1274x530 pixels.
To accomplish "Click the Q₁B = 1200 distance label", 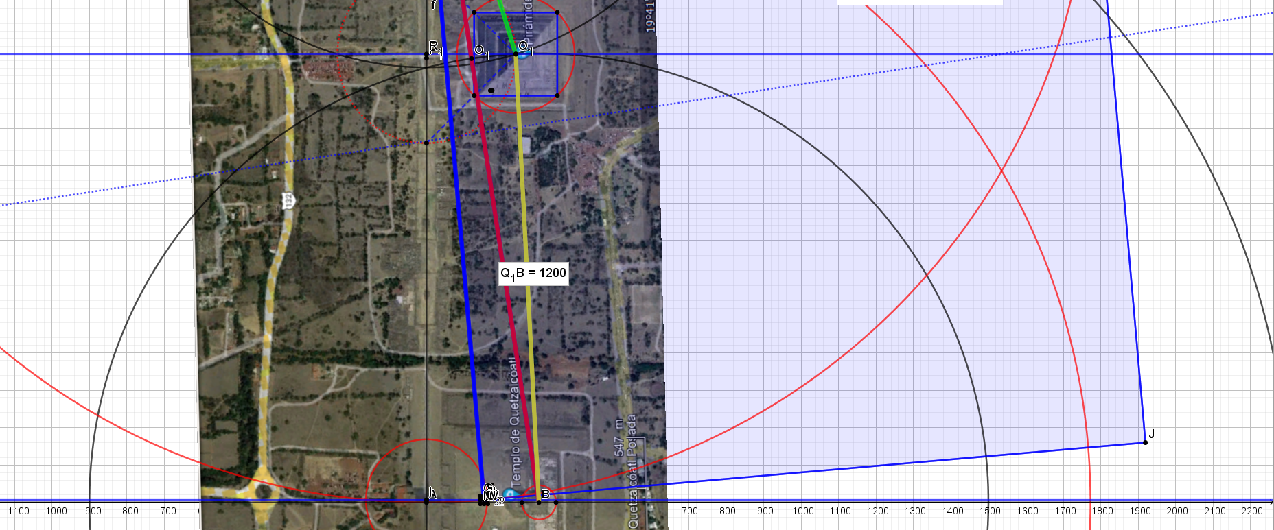I will [x=533, y=273].
